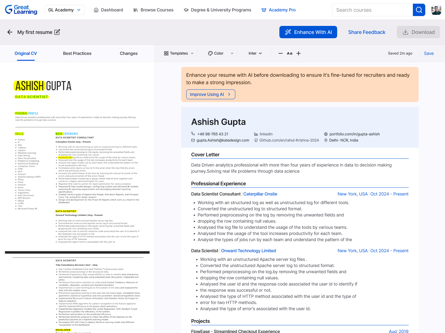The height and width of the screenshot is (333, 445).
Task: Select the Original CV tab
Action: [26, 53]
